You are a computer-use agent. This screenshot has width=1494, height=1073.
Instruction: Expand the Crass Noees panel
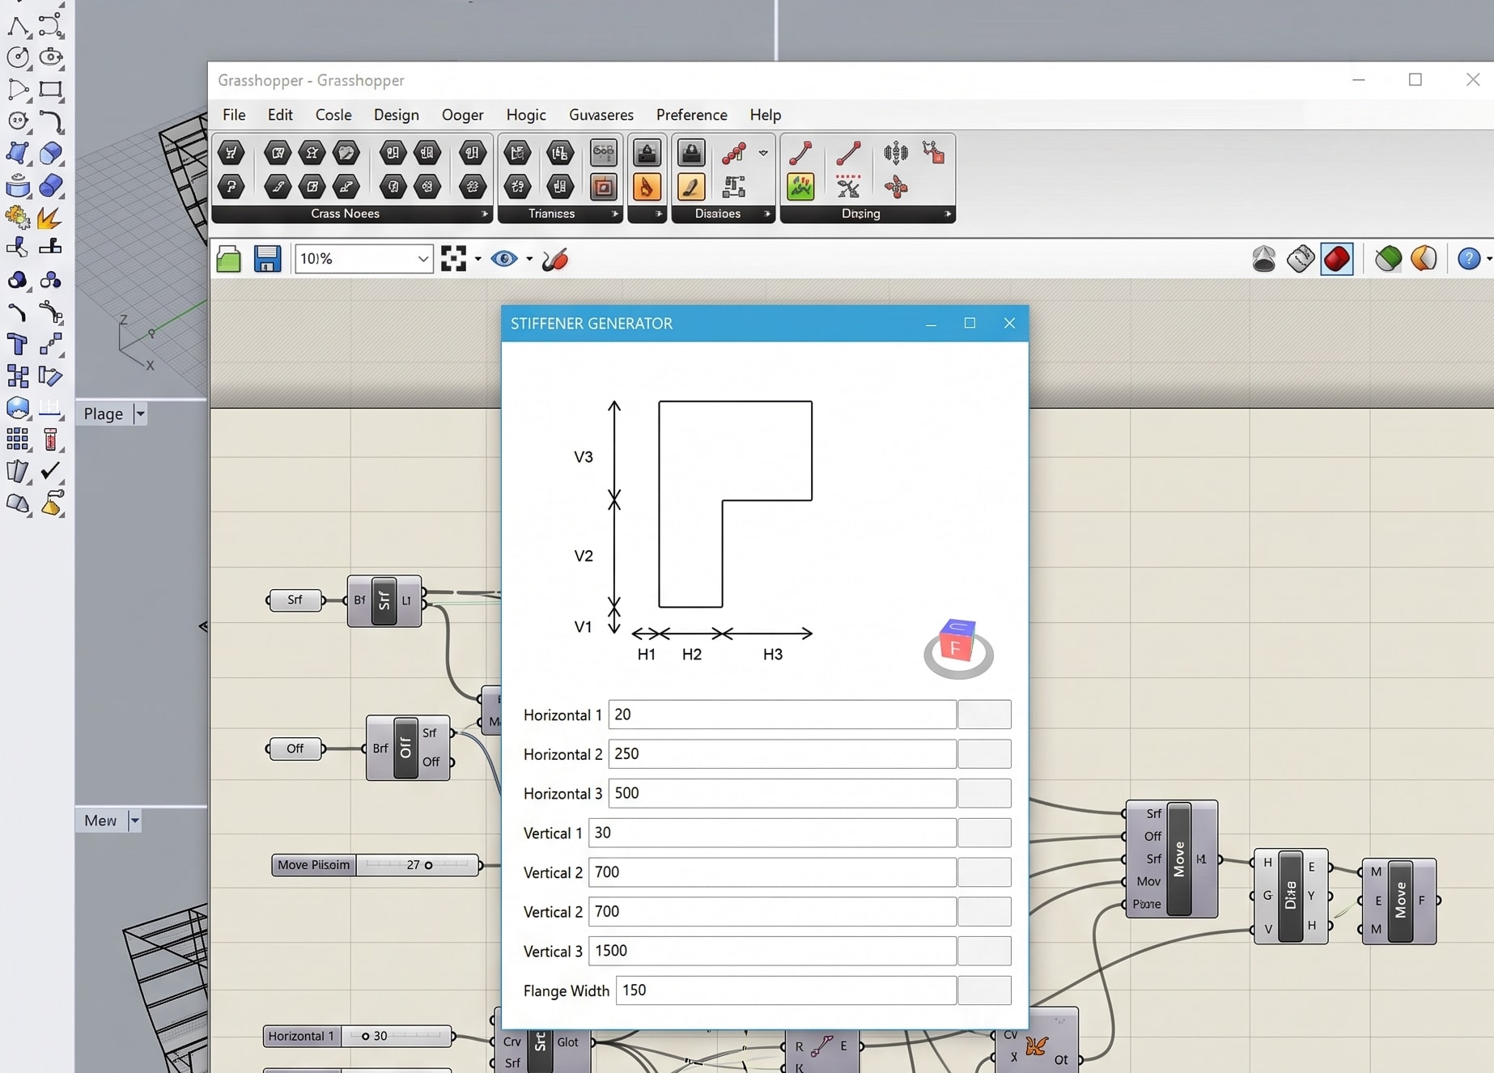[485, 214]
